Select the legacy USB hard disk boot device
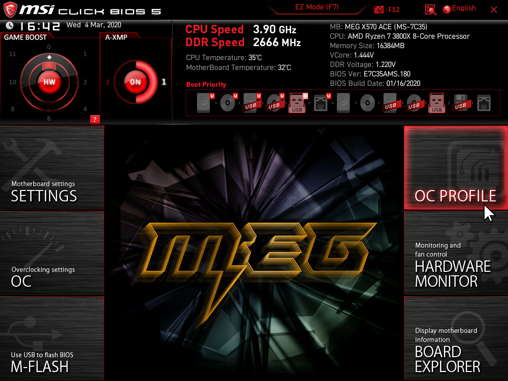The height and width of the screenshot is (381, 508). 390,103
